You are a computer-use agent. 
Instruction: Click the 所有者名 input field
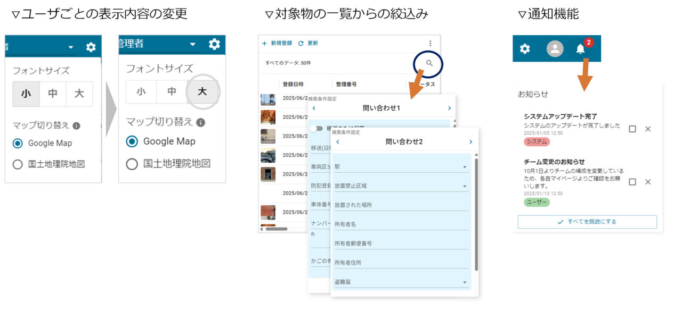[401, 225]
